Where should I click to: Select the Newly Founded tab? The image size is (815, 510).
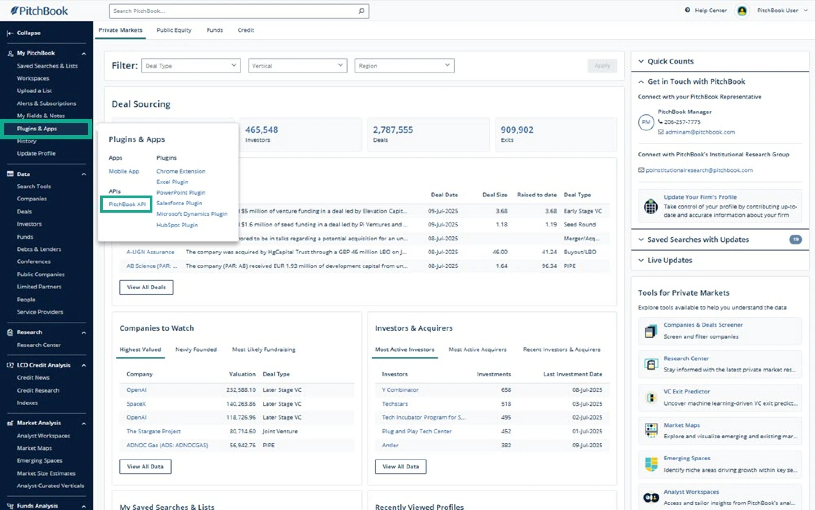pyautogui.click(x=196, y=350)
